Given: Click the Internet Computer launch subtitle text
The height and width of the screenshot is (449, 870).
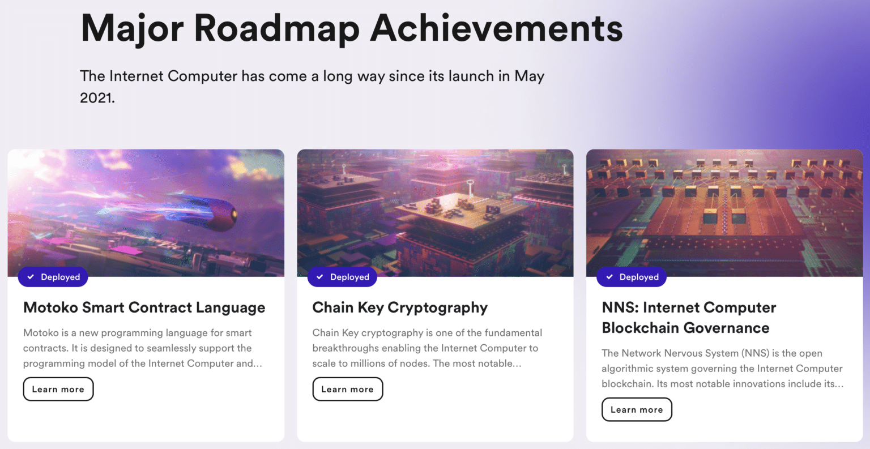Looking at the screenshot, I should coord(312,86).
